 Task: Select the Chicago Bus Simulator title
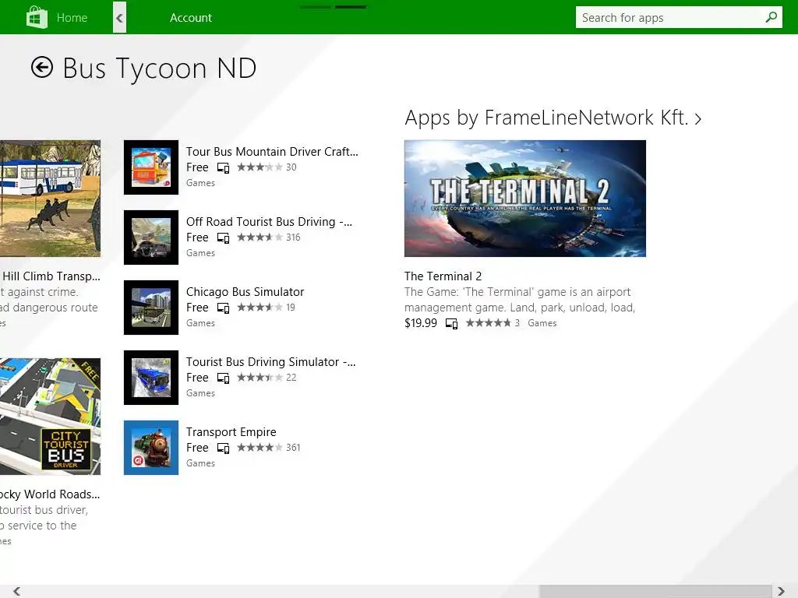click(245, 292)
